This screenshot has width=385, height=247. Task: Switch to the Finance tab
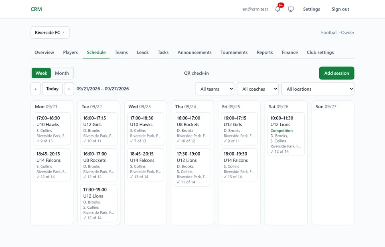[x=290, y=52]
